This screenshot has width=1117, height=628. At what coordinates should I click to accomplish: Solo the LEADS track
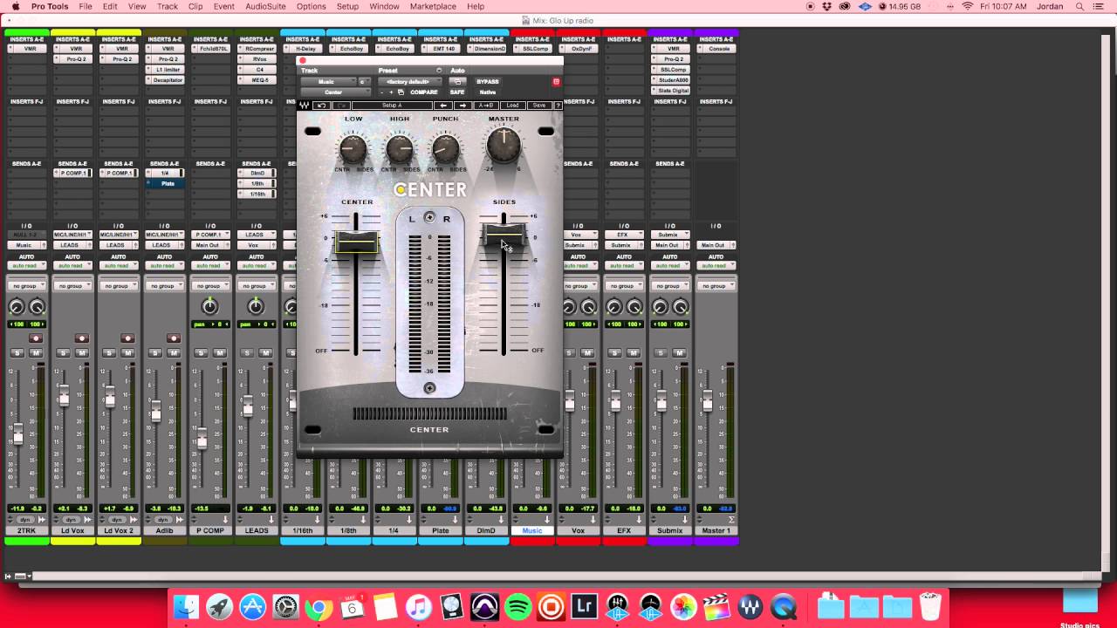tap(246, 353)
